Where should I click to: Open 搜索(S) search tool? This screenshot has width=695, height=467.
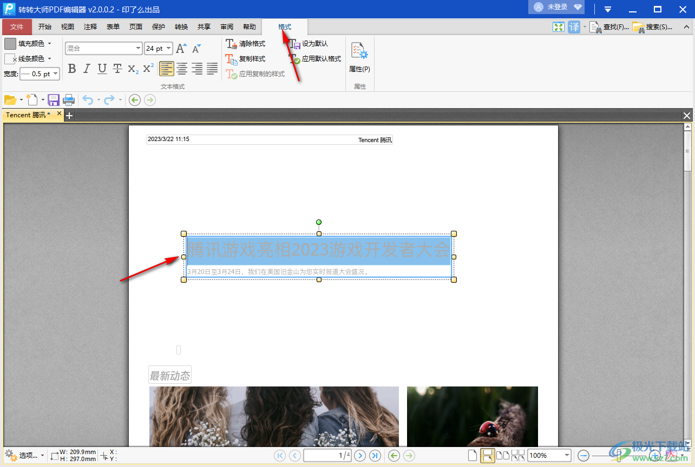tap(652, 26)
